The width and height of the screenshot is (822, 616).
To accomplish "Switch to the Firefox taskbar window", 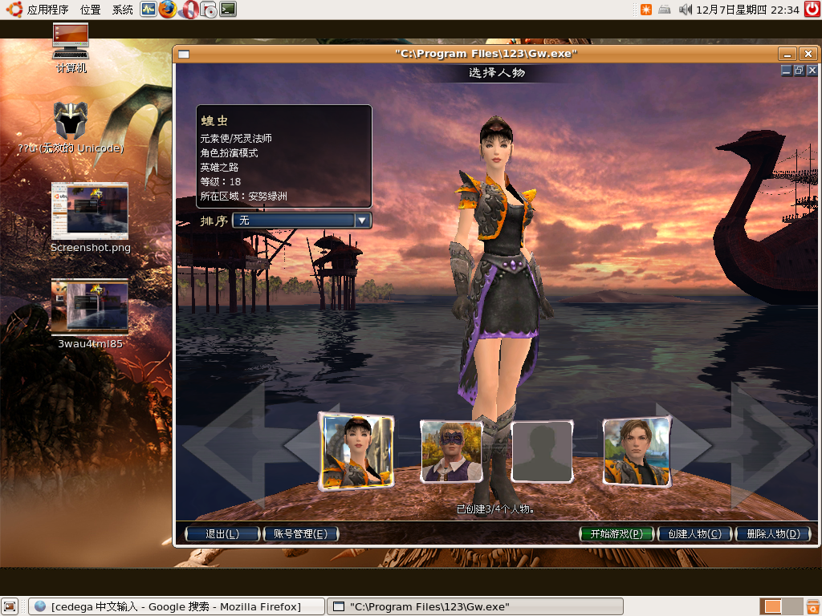I will (176, 606).
